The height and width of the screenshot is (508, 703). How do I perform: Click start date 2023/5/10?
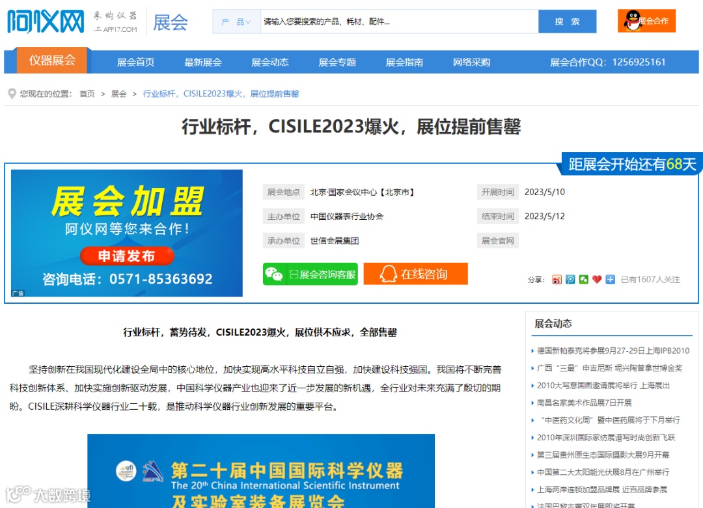coord(545,192)
